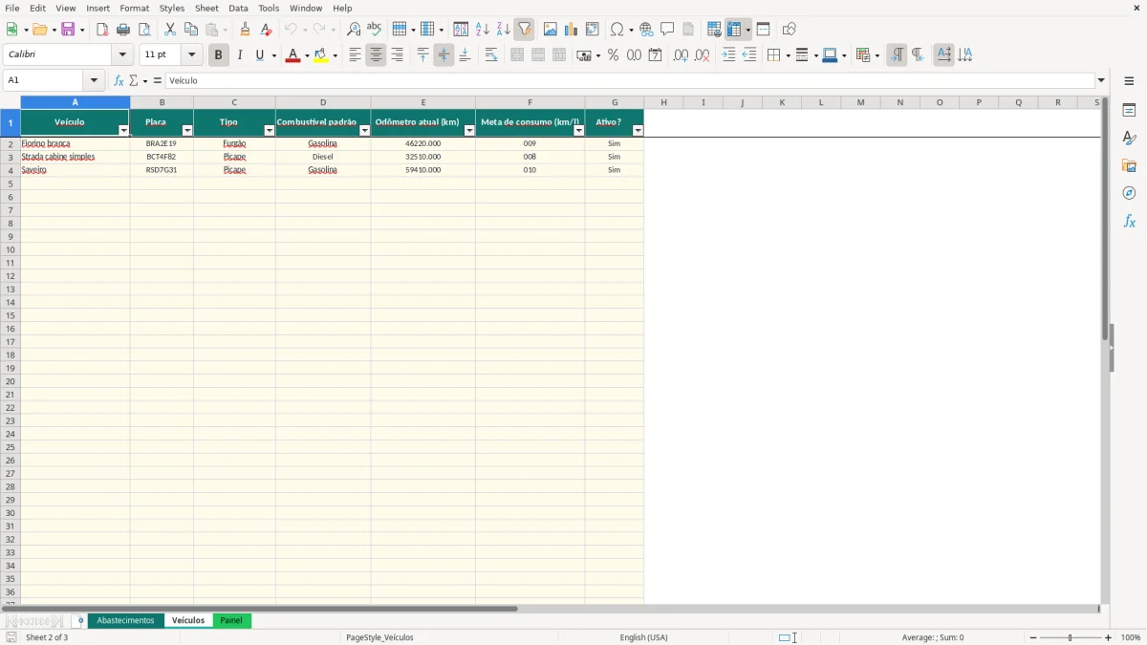
Task: Switch to the Painel sheet tab
Action: point(231,621)
